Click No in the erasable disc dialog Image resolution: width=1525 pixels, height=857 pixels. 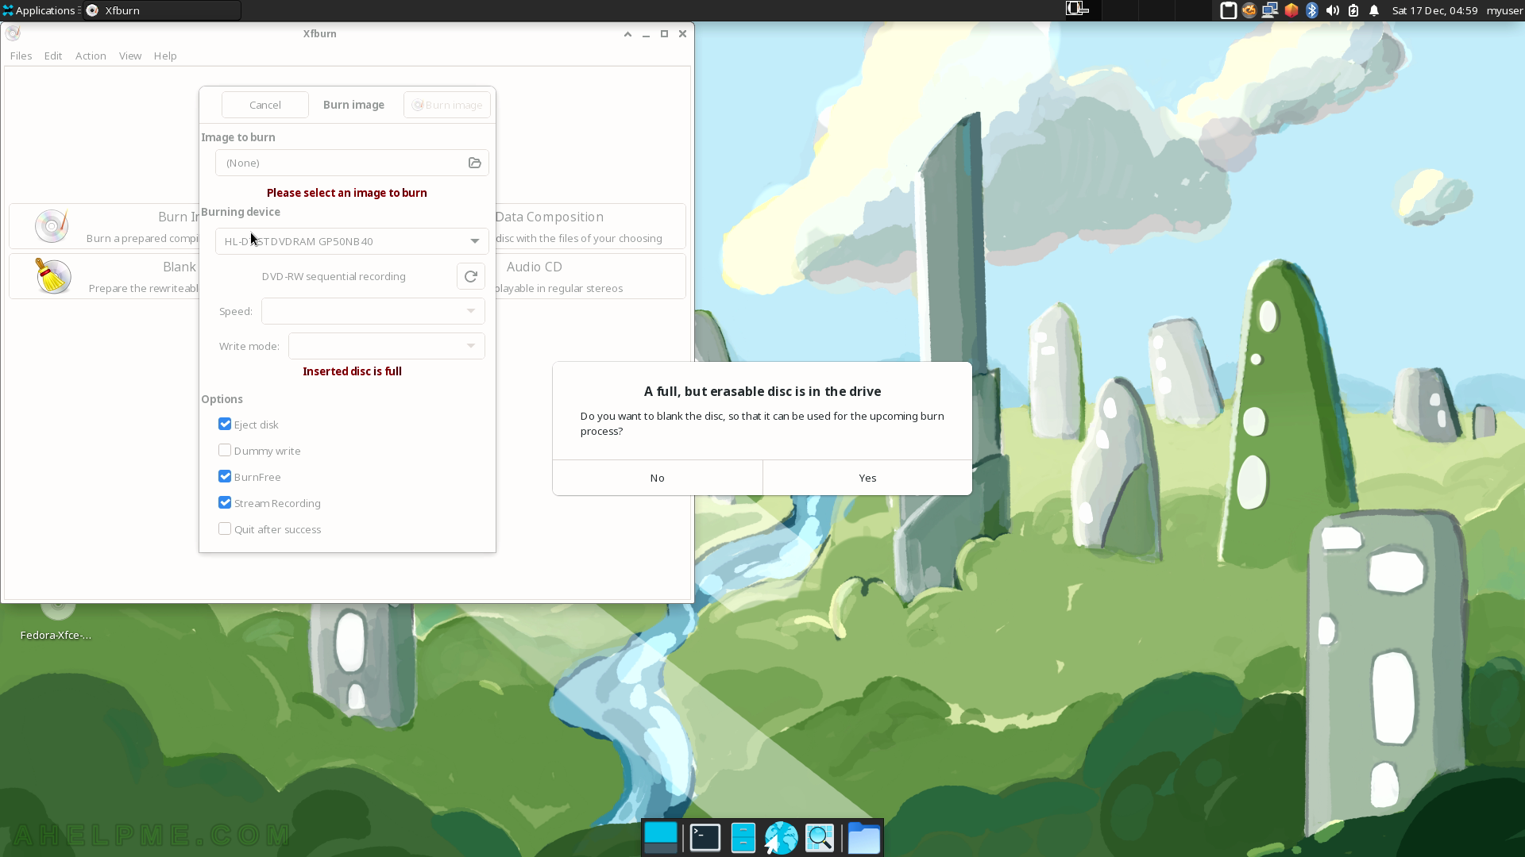click(658, 478)
